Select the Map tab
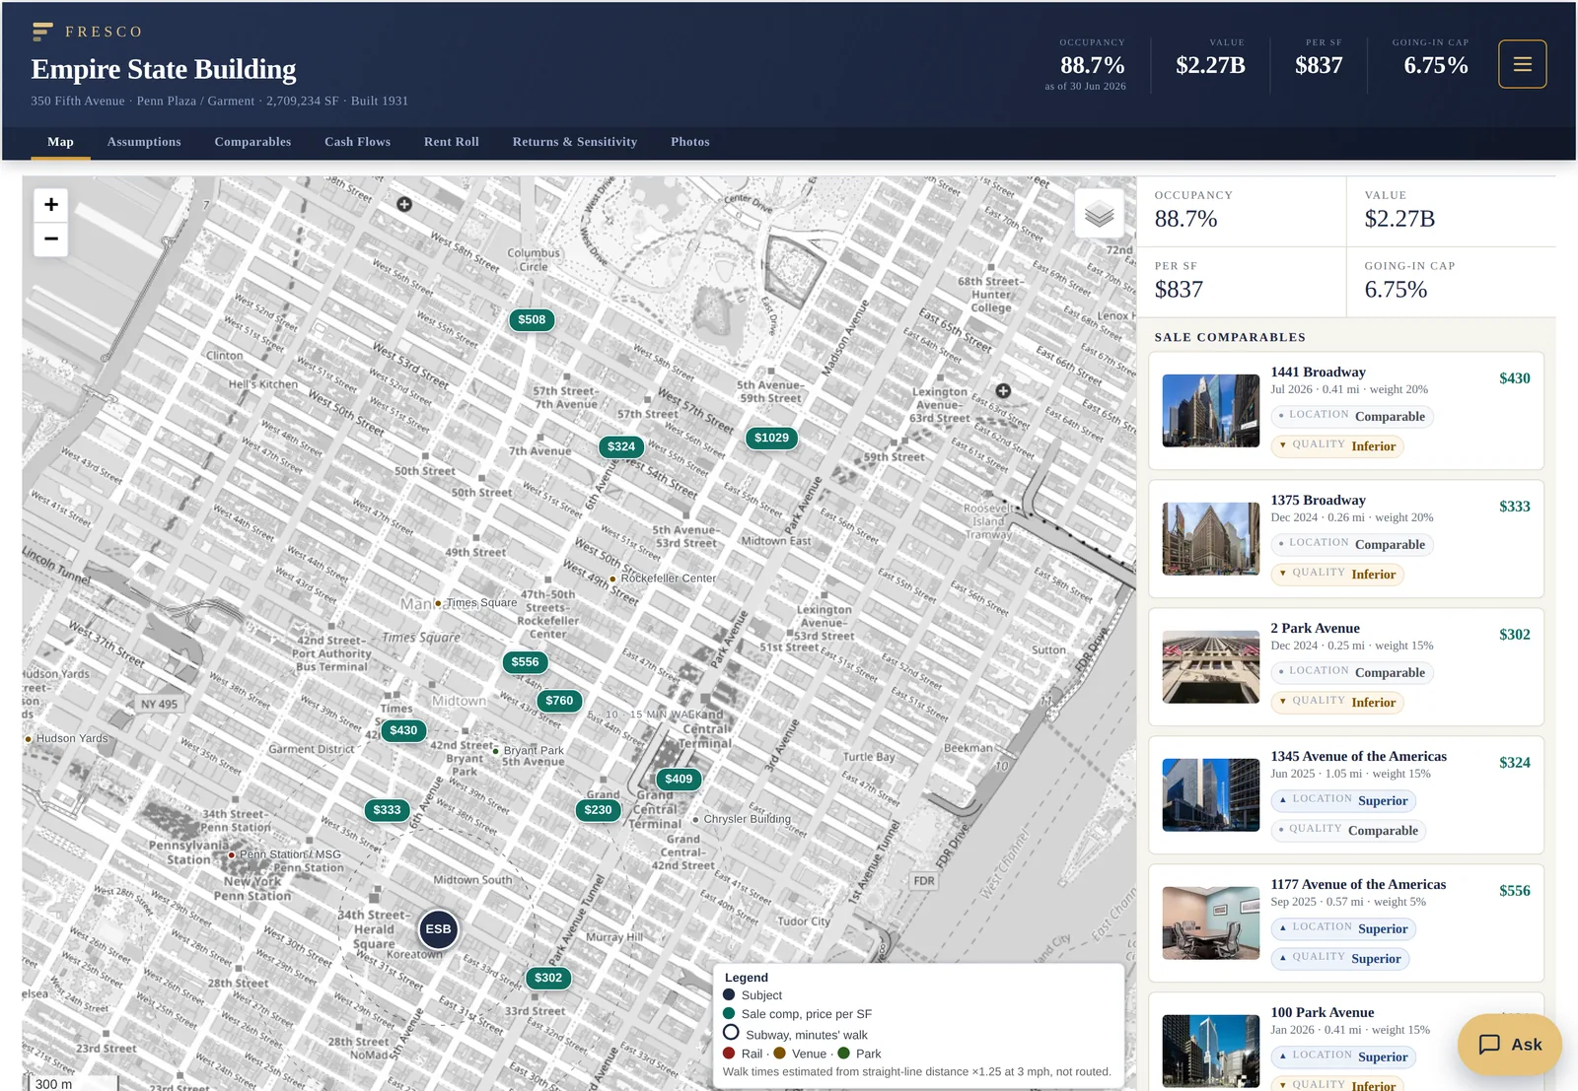1578x1091 pixels. pyautogui.click(x=60, y=142)
